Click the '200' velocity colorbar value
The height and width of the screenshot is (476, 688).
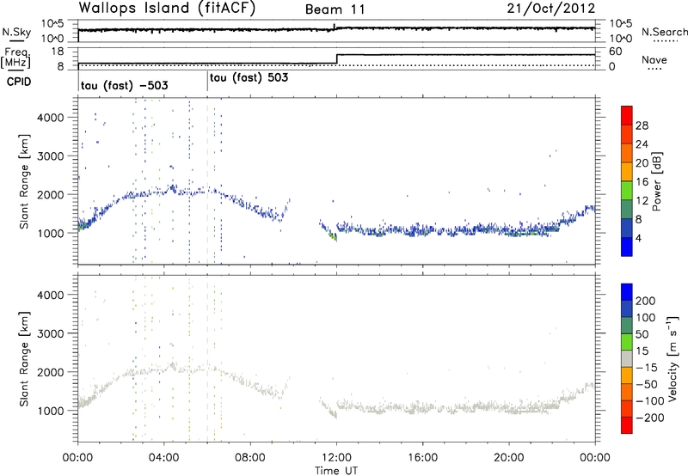pyautogui.click(x=646, y=301)
